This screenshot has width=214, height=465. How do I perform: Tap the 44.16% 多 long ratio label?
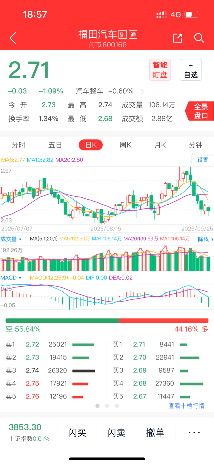click(191, 329)
